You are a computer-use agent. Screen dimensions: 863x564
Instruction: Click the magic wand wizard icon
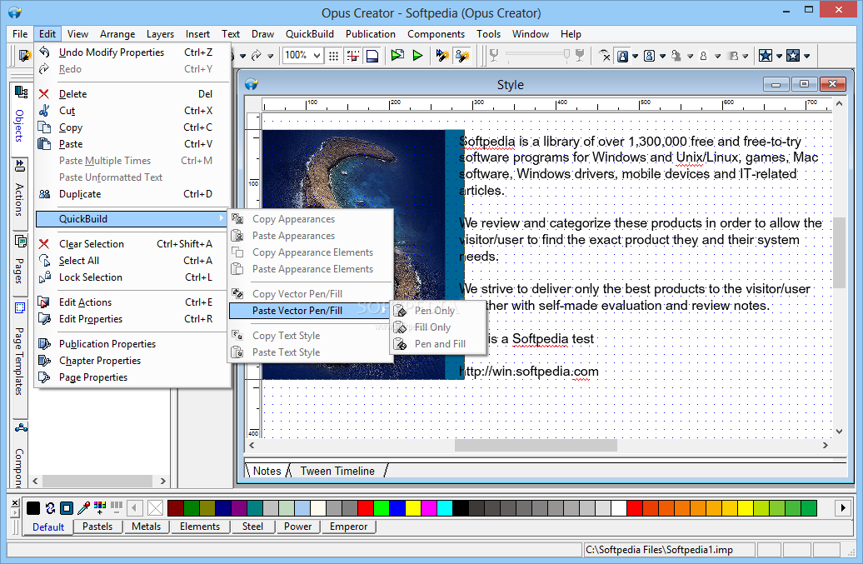pos(442,55)
